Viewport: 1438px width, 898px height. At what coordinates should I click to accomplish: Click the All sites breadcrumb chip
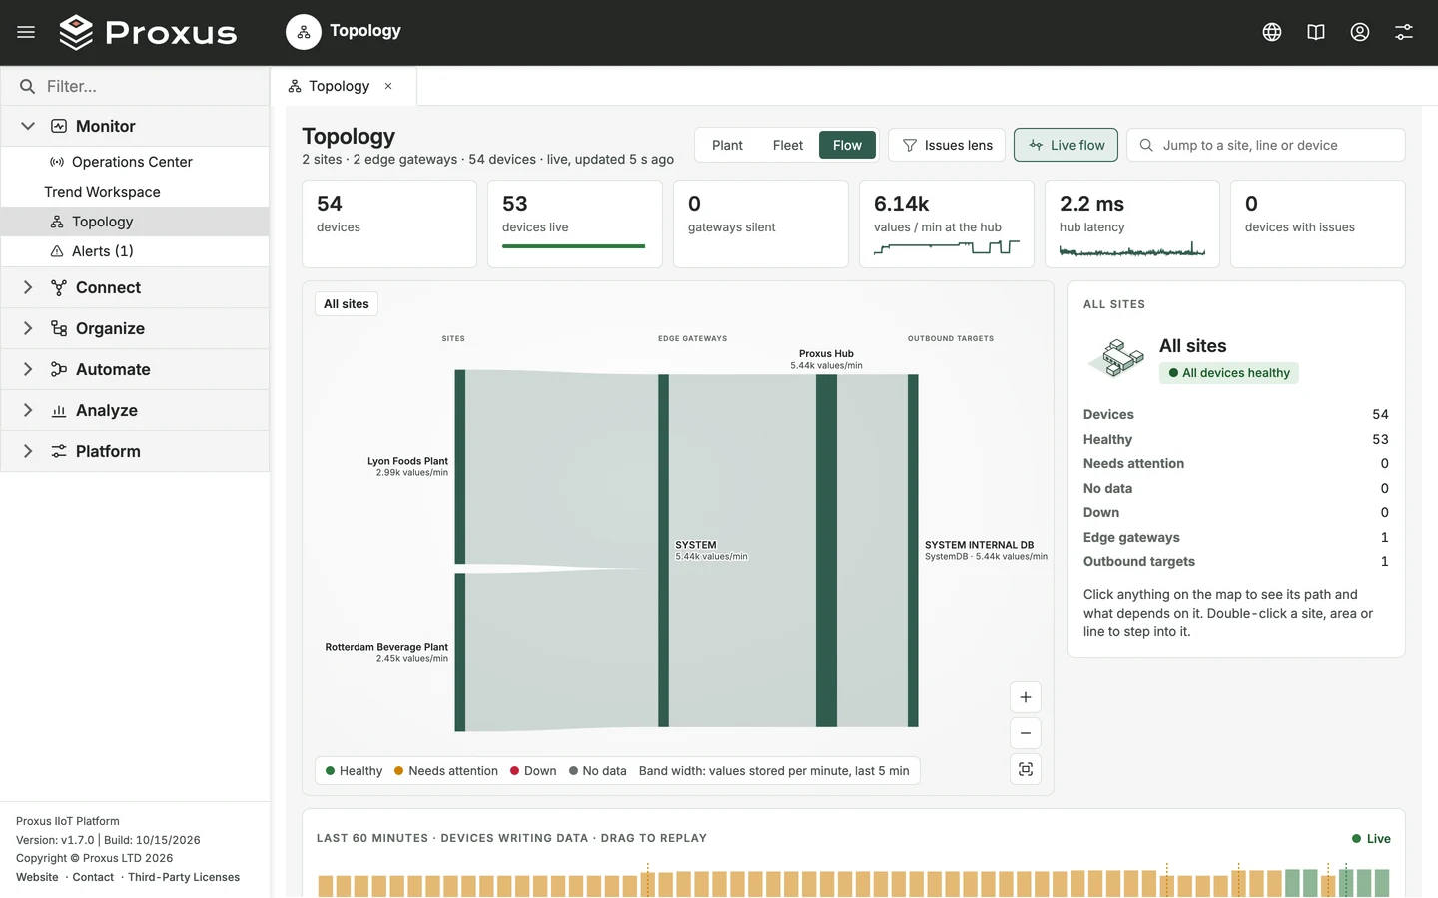click(347, 304)
